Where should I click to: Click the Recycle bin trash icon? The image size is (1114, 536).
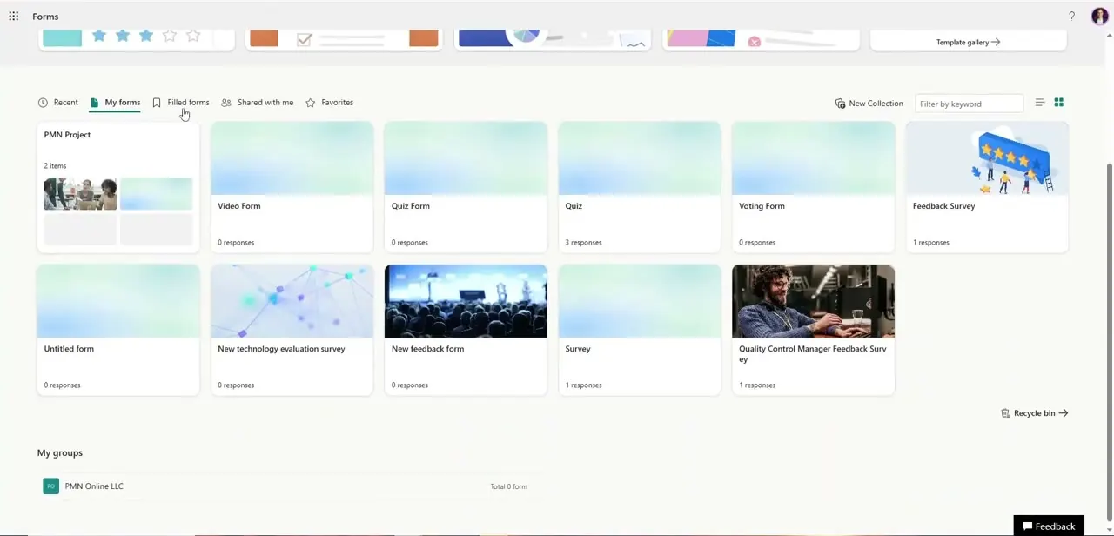(x=1005, y=413)
